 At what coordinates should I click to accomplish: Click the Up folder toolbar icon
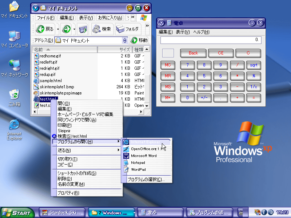(83, 29)
